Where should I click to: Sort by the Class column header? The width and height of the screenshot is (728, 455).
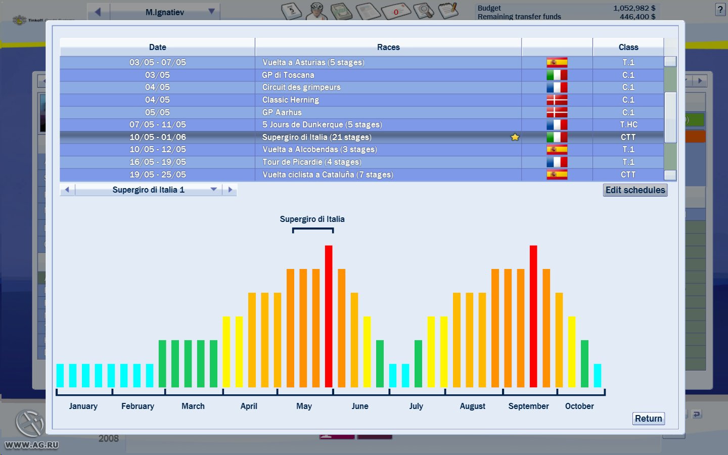(x=628, y=47)
